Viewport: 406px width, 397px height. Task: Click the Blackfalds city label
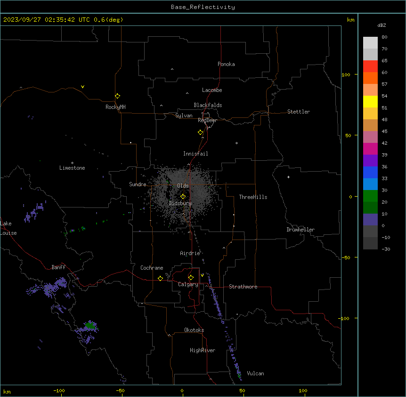208,105
